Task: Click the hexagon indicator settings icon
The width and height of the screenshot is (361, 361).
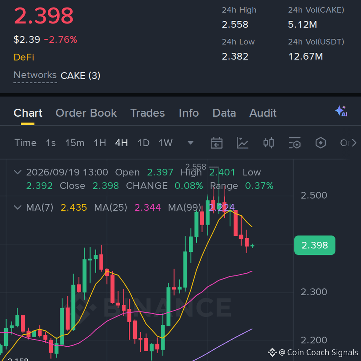Action: 321,143
